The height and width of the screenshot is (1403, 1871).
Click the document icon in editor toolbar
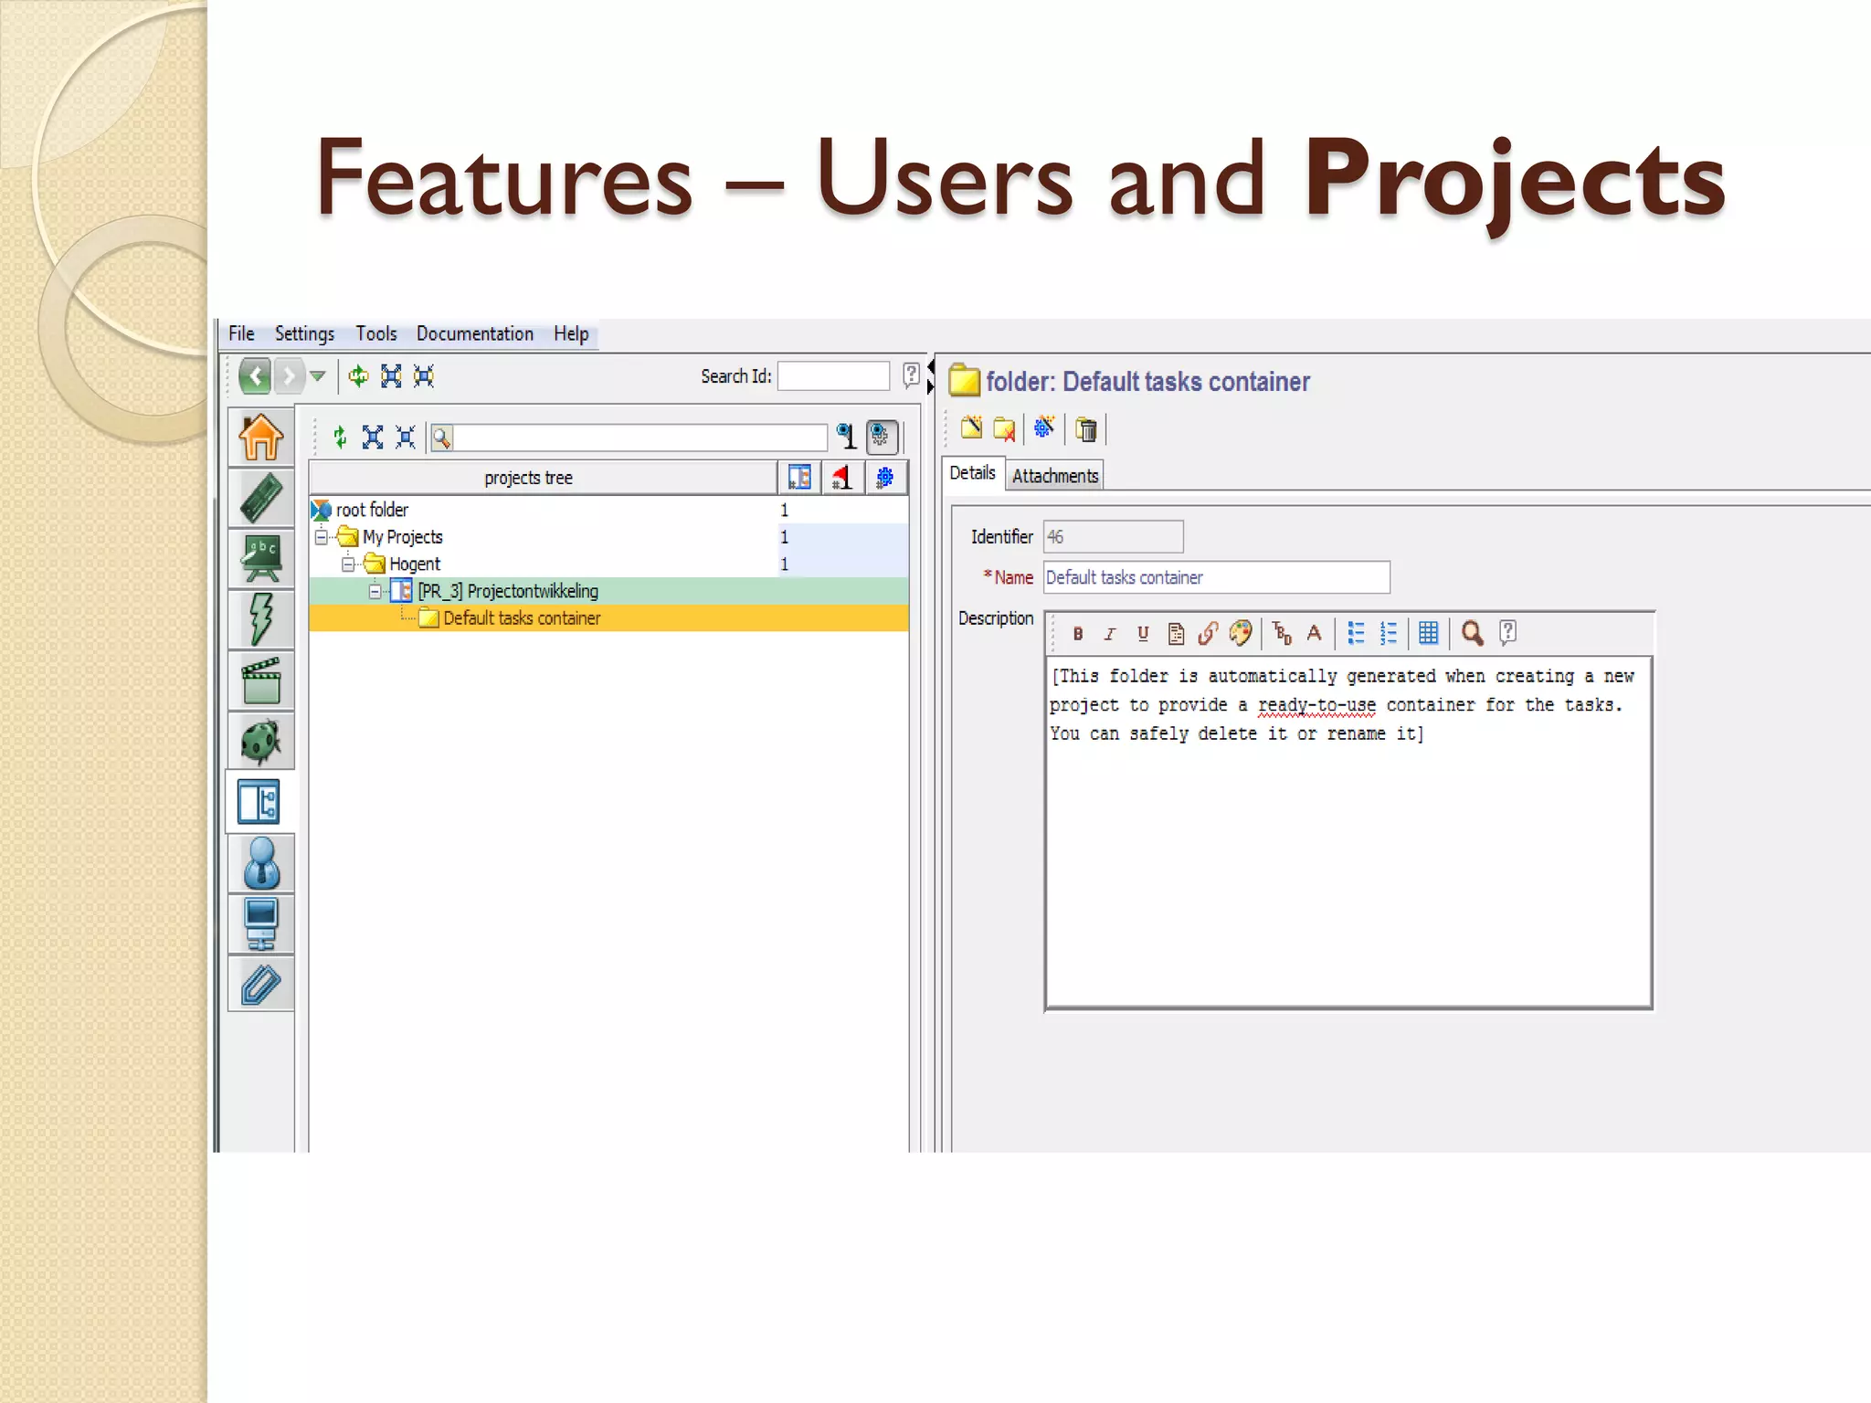[1177, 634]
